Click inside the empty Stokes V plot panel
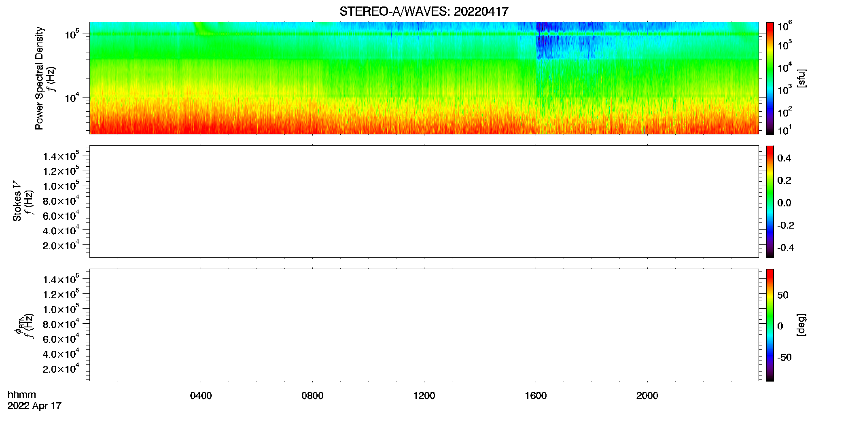This screenshot has height=437, width=848. coord(424,202)
